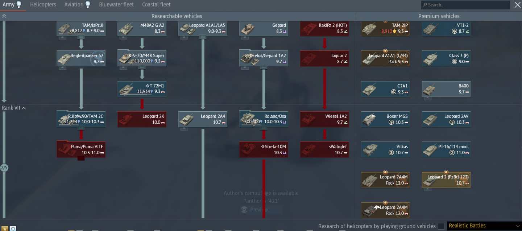Close the research tree window
The image size is (522, 231).
[517, 5]
